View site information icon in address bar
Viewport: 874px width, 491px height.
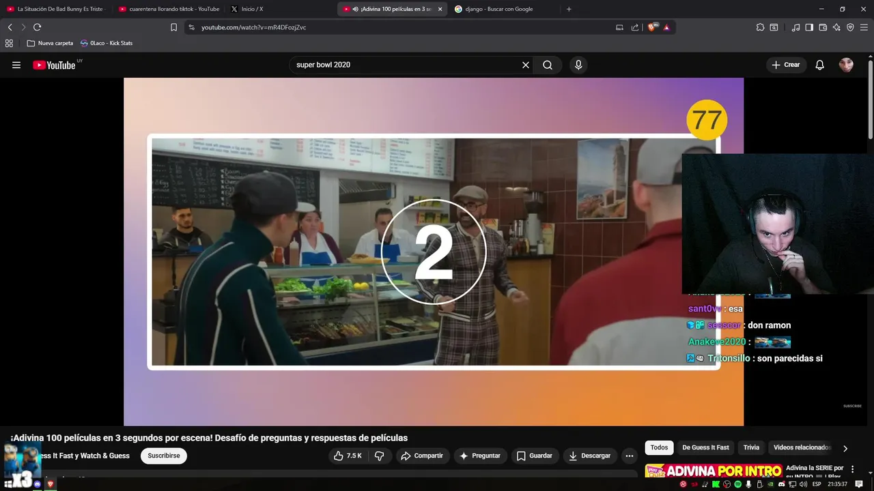point(191,27)
